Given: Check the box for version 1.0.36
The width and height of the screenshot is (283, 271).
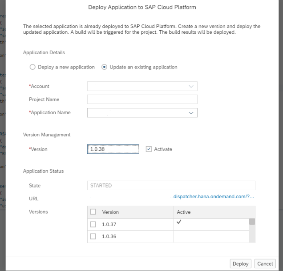Looking at the screenshot, I should tap(93, 236).
